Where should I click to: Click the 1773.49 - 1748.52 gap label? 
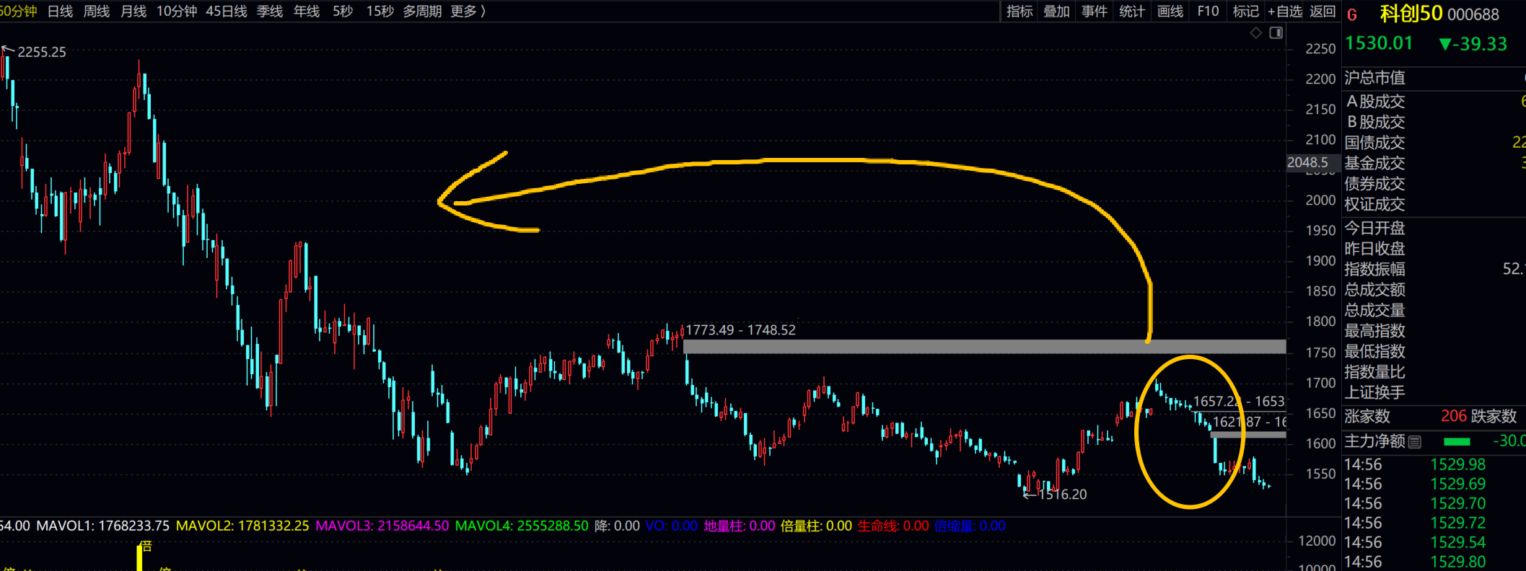740,330
